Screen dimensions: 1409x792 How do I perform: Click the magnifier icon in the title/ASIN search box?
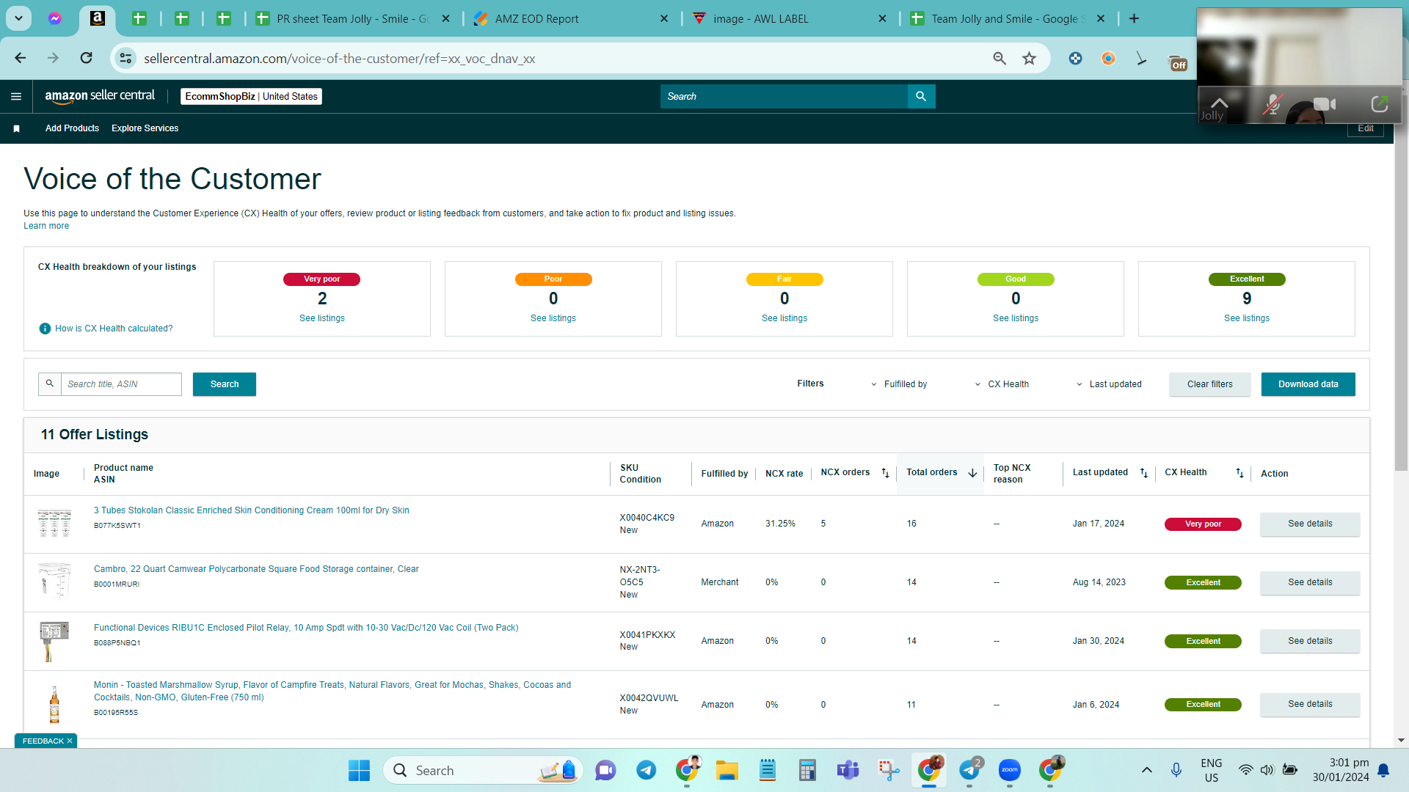(50, 384)
